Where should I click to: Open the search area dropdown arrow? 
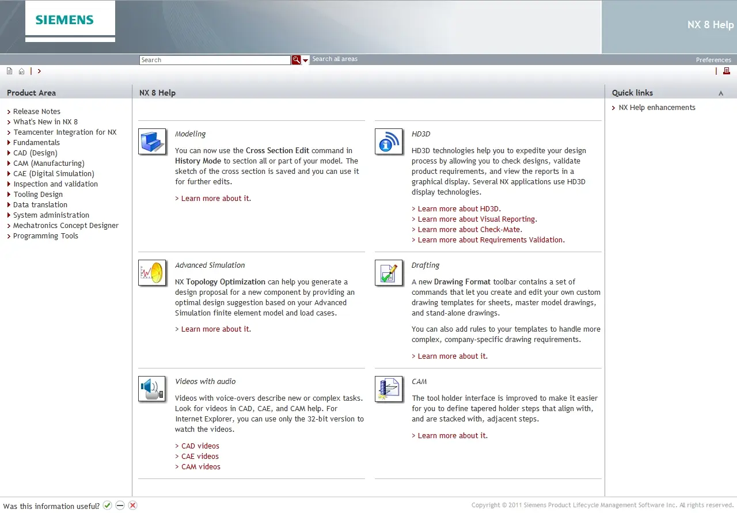(306, 60)
